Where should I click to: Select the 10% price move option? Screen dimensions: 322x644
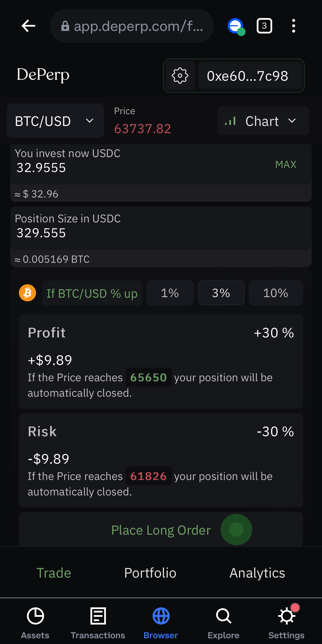(x=276, y=293)
